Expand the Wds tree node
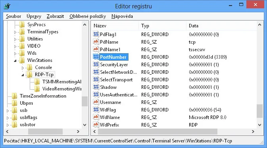The height and width of the screenshot is (148, 267). 15,54
